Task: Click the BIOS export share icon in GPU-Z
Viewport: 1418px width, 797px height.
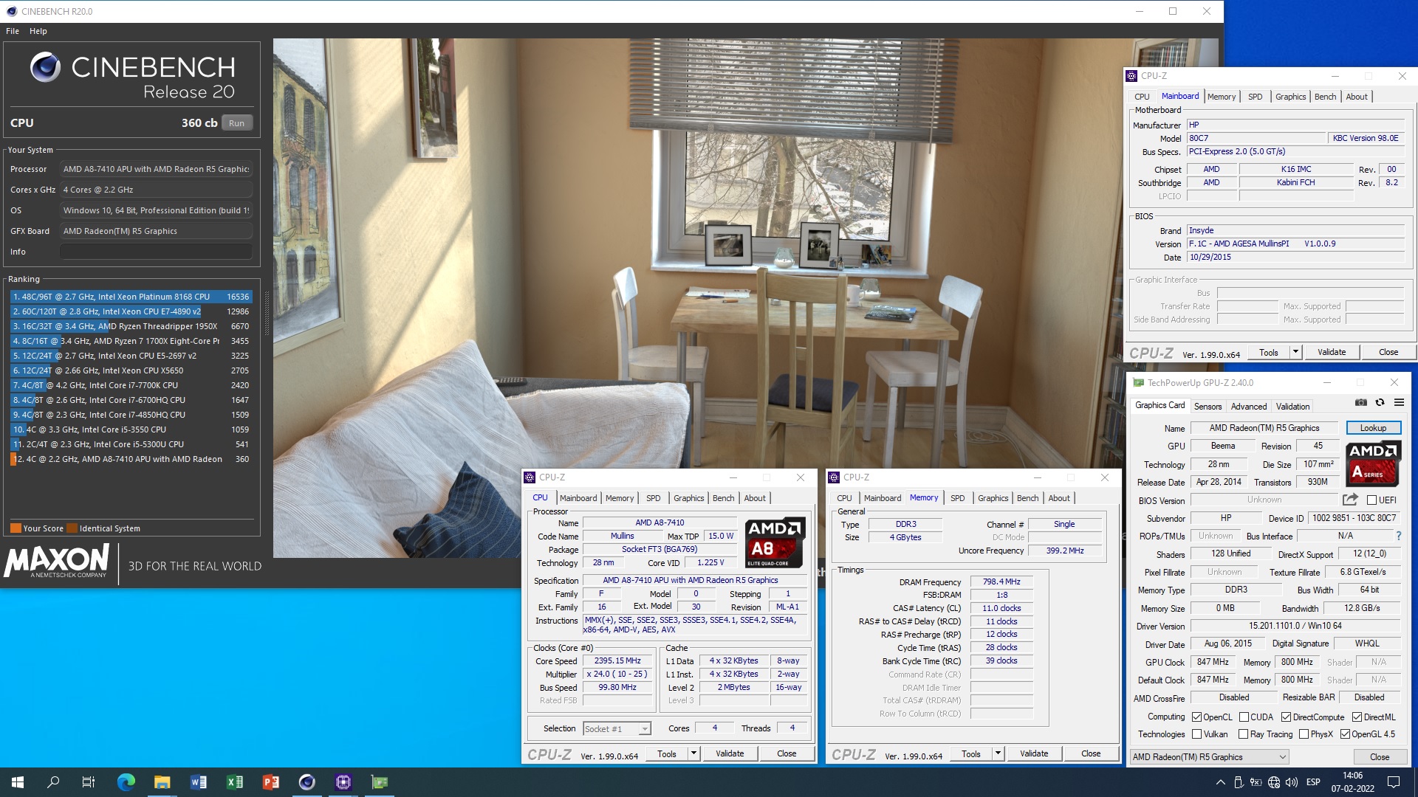Action: 1350,500
